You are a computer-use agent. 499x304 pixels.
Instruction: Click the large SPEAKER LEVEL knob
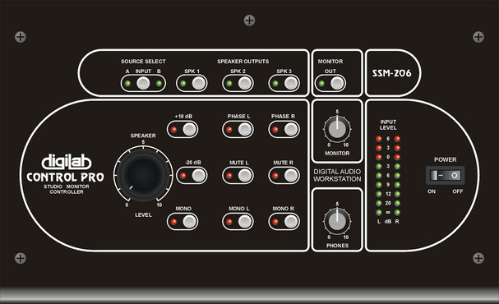tap(143, 175)
